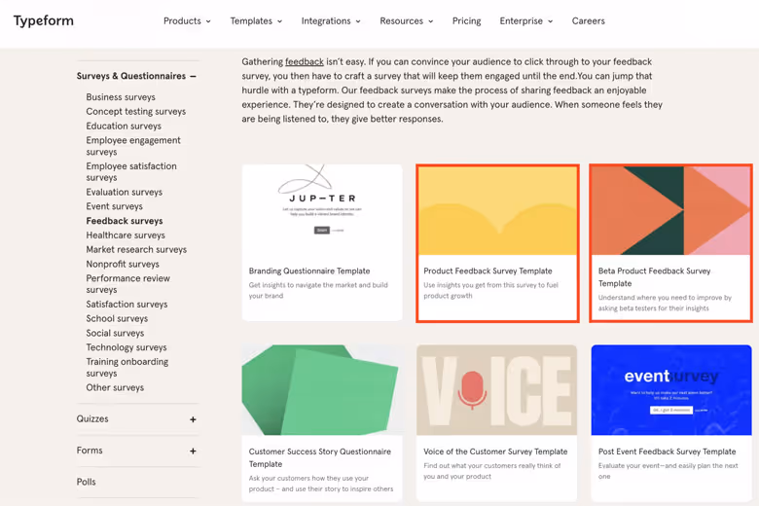Select Employee satisfaction surveys
The image size is (759, 506).
131,171
